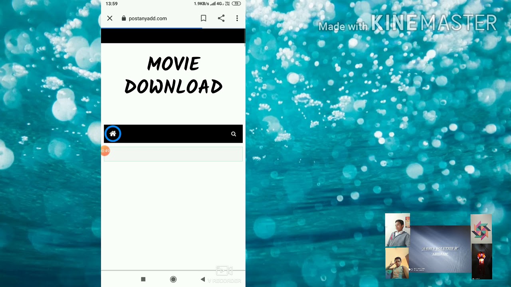Bookmark this page with bookmark icon
511x287 pixels.
[x=204, y=18]
